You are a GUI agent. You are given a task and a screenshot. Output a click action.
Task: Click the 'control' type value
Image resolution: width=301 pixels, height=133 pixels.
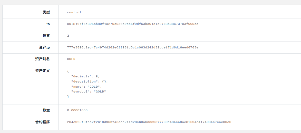(x=74, y=12)
